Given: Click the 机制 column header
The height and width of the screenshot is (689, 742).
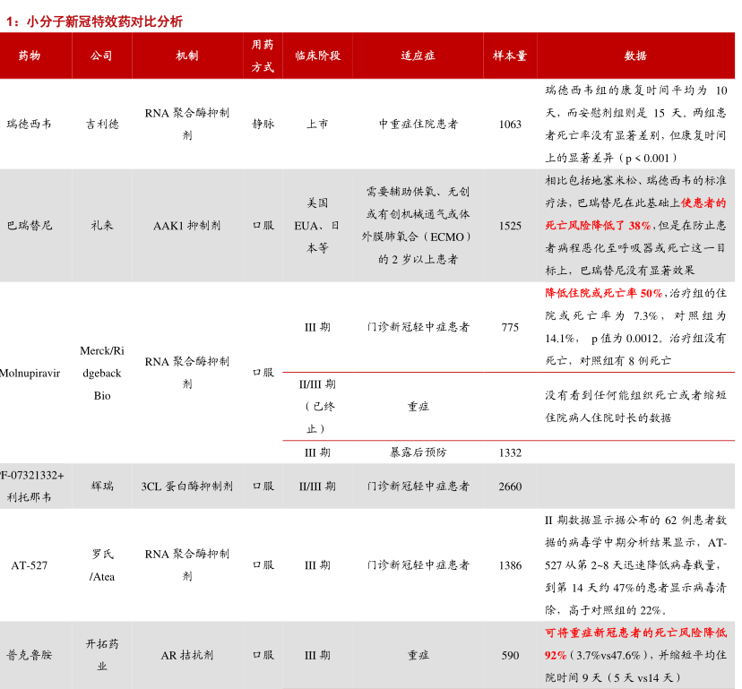Looking at the screenshot, I should 187,56.
